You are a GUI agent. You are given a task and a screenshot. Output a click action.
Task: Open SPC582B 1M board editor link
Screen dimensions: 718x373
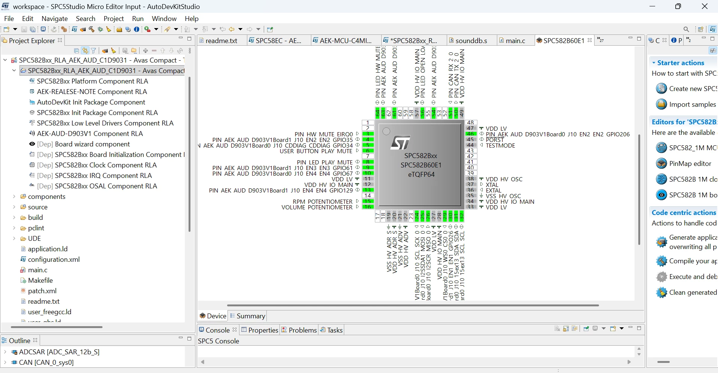coord(693,195)
